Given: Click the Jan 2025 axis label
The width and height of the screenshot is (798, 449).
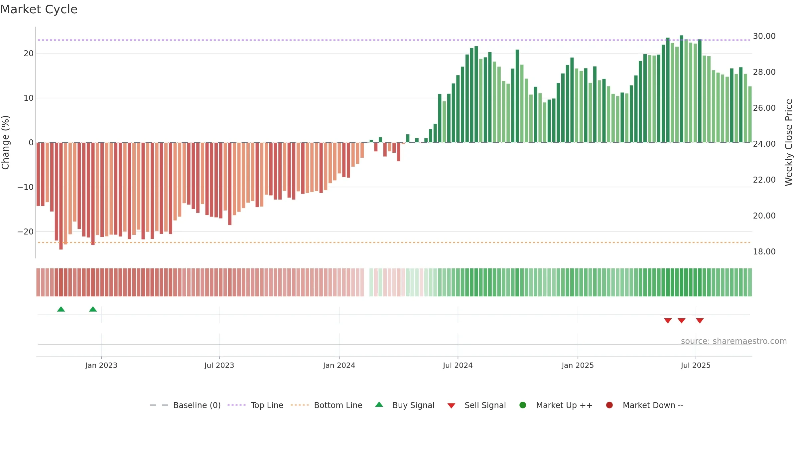Looking at the screenshot, I should point(578,365).
